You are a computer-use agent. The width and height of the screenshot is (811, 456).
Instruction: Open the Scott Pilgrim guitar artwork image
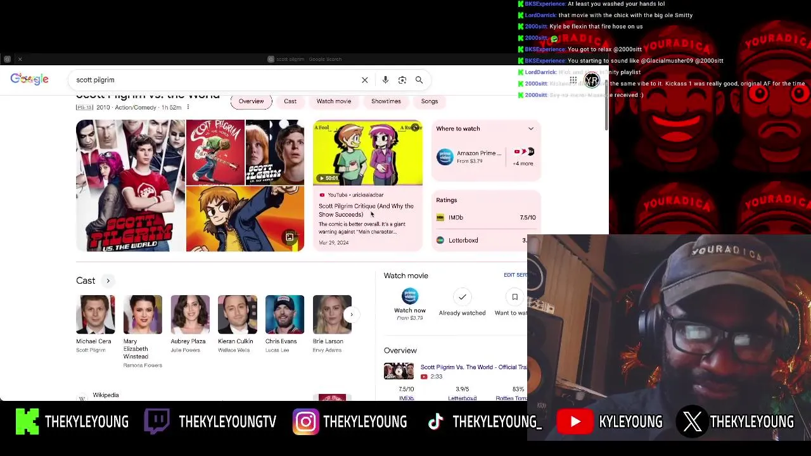pyautogui.click(x=215, y=152)
